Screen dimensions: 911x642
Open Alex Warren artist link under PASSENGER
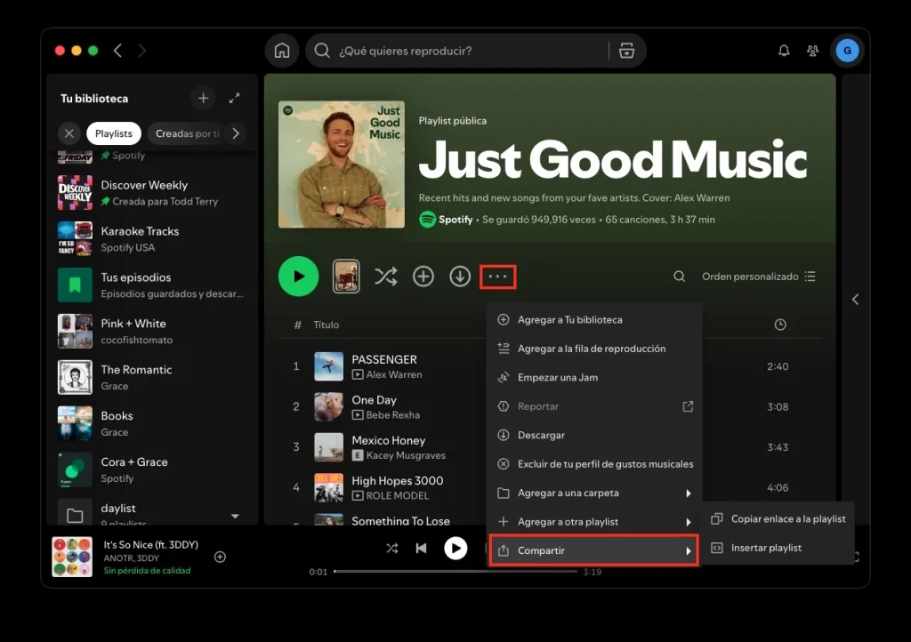(394, 375)
